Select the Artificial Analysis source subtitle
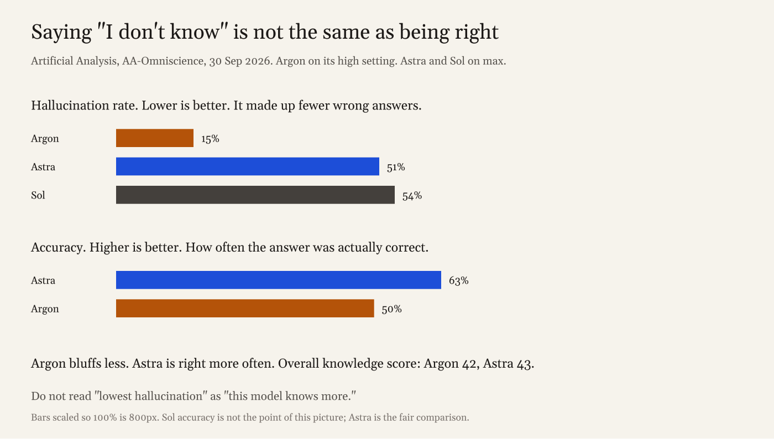The height and width of the screenshot is (439, 774). [269, 61]
